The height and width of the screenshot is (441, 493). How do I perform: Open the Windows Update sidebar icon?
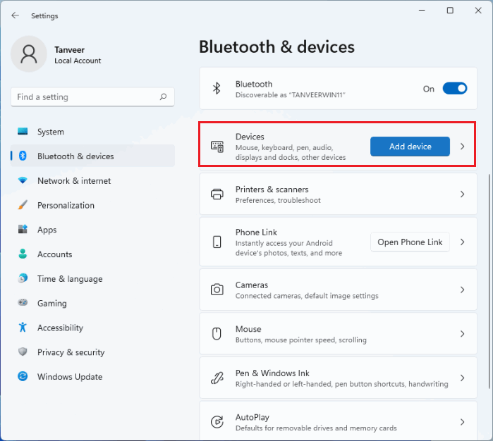(x=23, y=376)
